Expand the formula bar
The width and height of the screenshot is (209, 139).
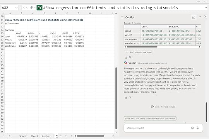coord(206,8)
